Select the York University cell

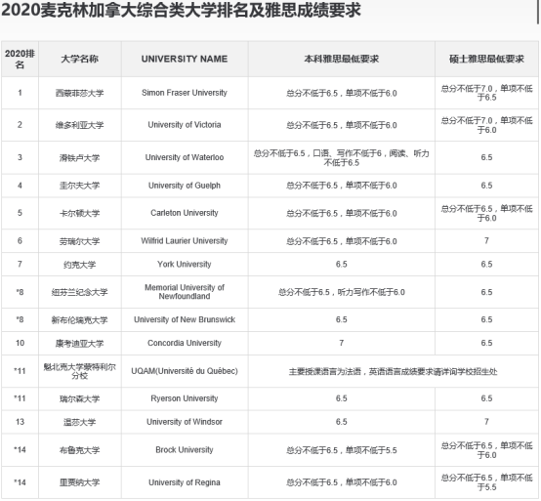(185, 265)
